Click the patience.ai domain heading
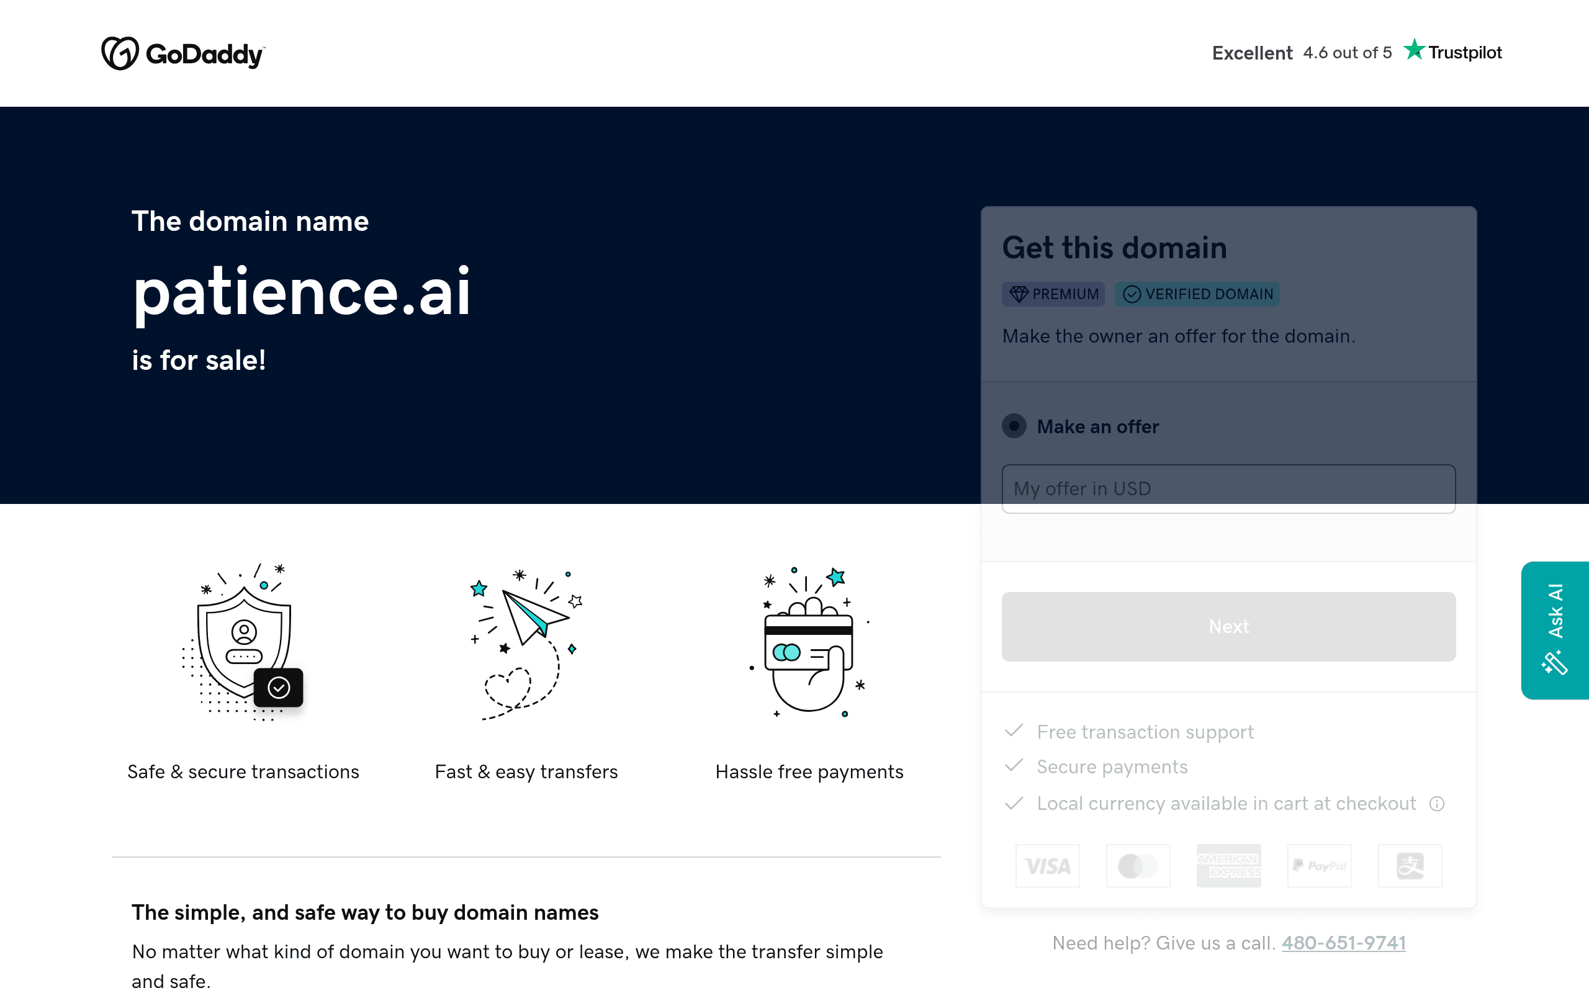1589x993 pixels. (x=302, y=292)
